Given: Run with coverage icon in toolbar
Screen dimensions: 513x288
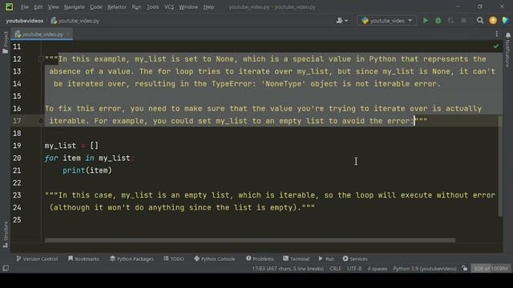Looking at the screenshot, I should pos(450,21).
